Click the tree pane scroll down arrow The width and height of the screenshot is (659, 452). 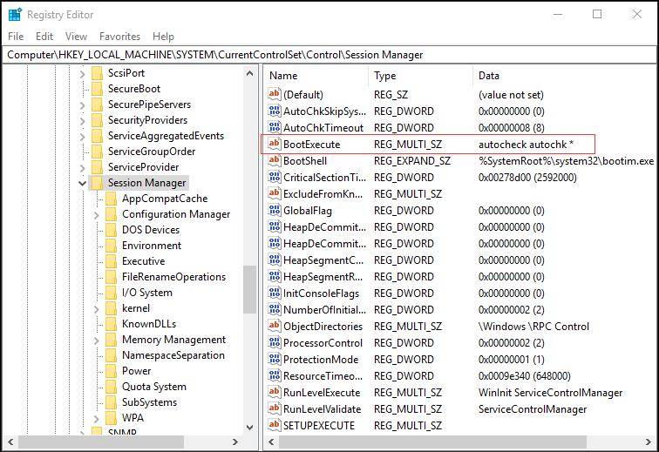tap(249, 428)
